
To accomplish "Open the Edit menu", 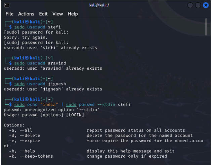I will point(43,14).
